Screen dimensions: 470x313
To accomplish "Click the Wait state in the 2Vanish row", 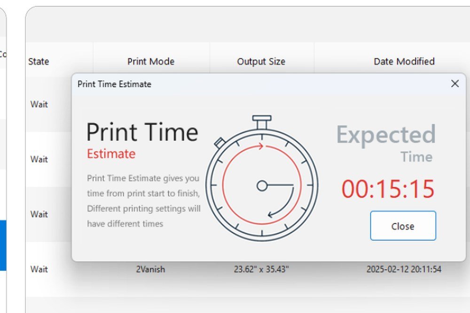I will click(39, 269).
